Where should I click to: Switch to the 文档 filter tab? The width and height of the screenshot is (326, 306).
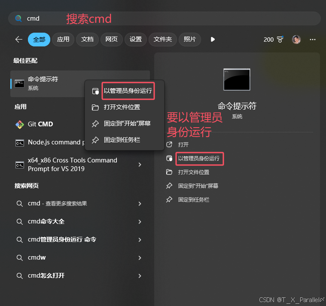(x=87, y=39)
